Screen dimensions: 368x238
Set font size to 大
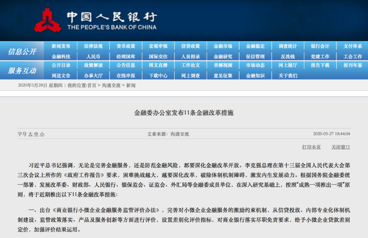(x=30, y=134)
